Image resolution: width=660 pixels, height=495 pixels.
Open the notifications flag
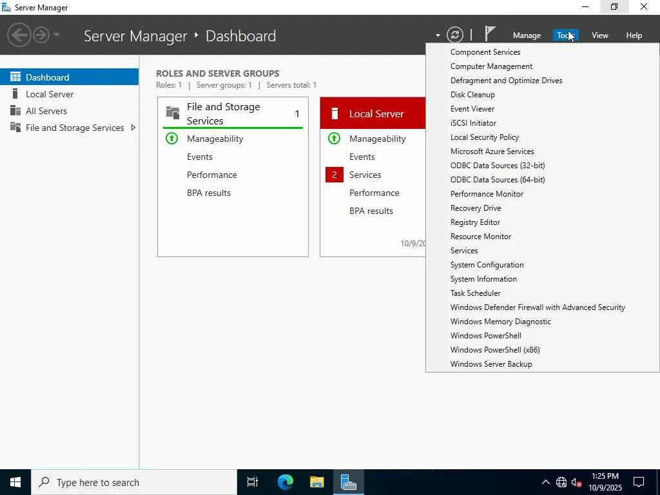pyautogui.click(x=490, y=34)
